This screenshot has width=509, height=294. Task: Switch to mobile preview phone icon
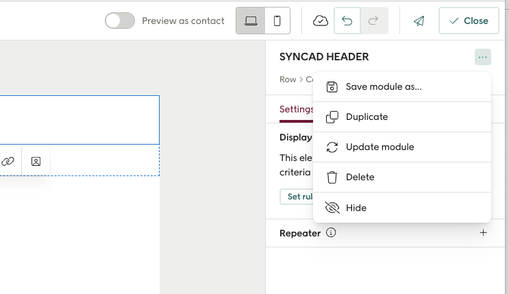point(277,21)
